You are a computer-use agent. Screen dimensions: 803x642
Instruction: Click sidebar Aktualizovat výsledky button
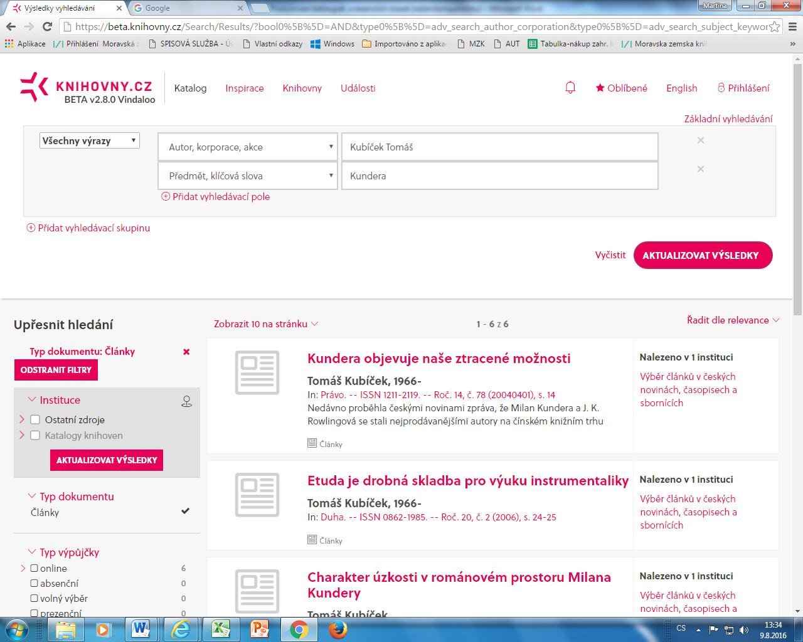click(x=107, y=460)
